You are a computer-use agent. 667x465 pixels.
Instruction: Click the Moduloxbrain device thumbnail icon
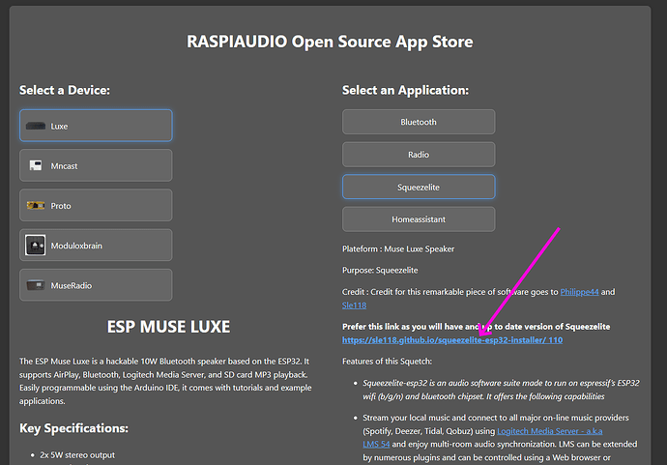point(36,246)
